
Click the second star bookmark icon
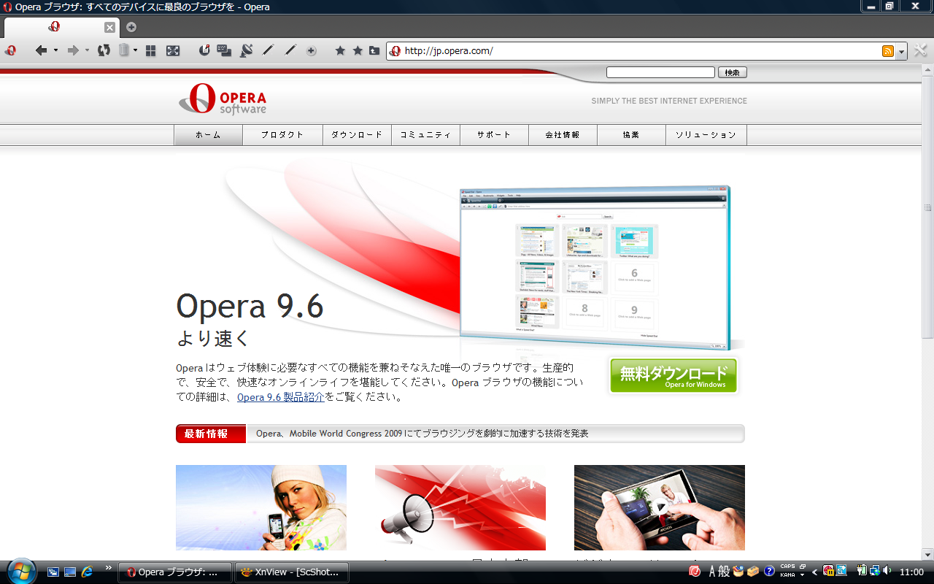[358, 50]
